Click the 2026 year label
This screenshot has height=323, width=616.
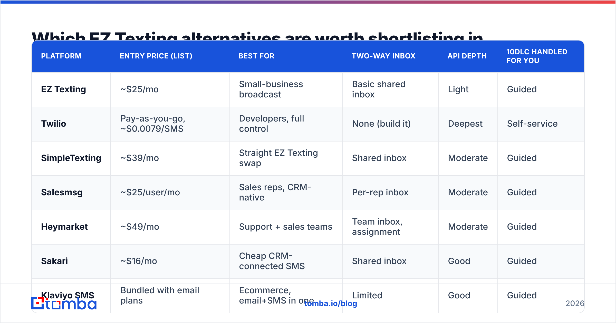point(575,304)
